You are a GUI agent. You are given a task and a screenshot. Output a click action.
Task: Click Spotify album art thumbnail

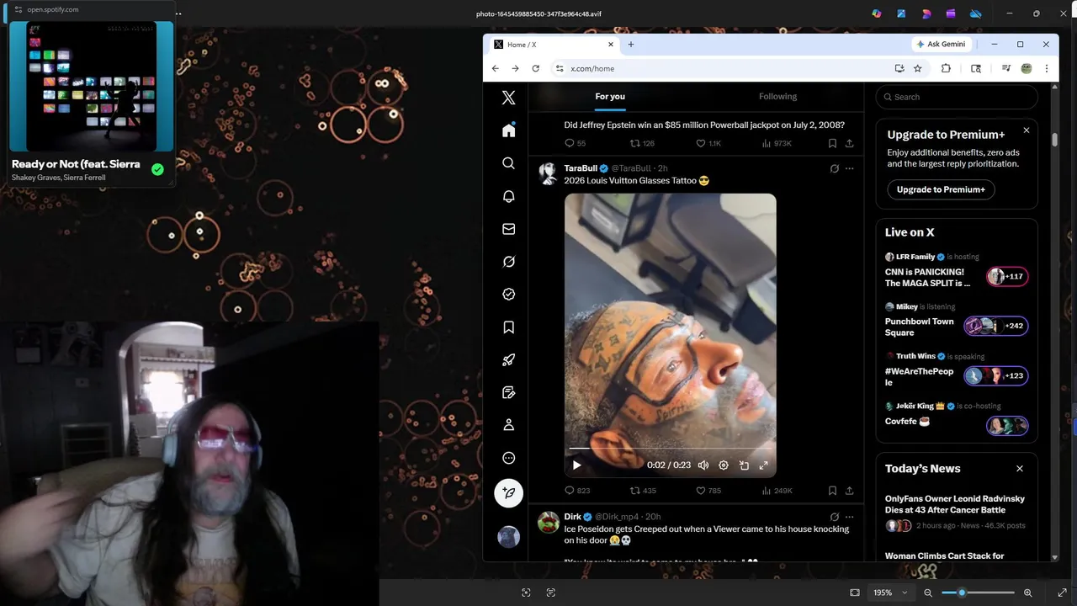(x=91, y=86)
